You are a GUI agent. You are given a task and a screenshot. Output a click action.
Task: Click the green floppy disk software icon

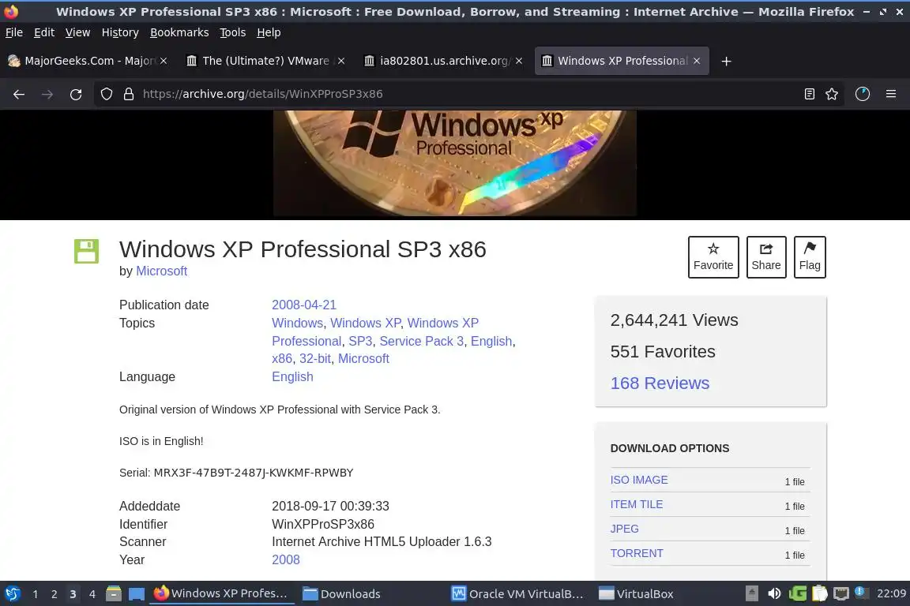coord(86,251)
